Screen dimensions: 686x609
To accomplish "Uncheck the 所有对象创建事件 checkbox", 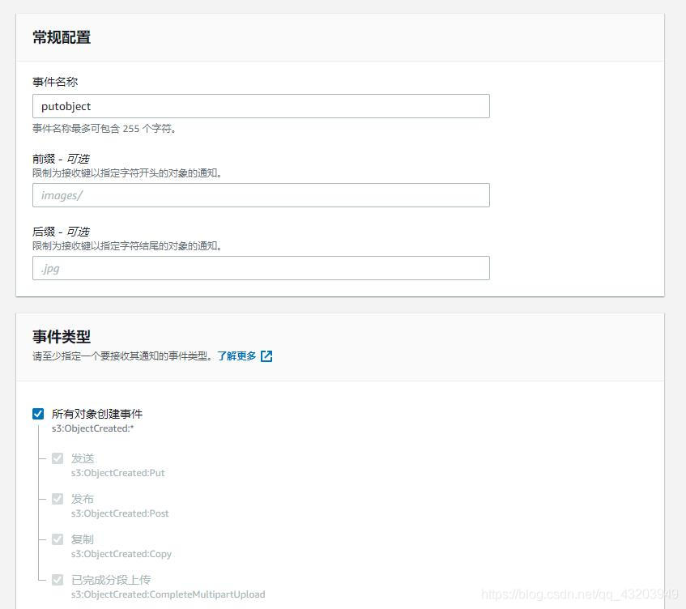I will [38, 413].
